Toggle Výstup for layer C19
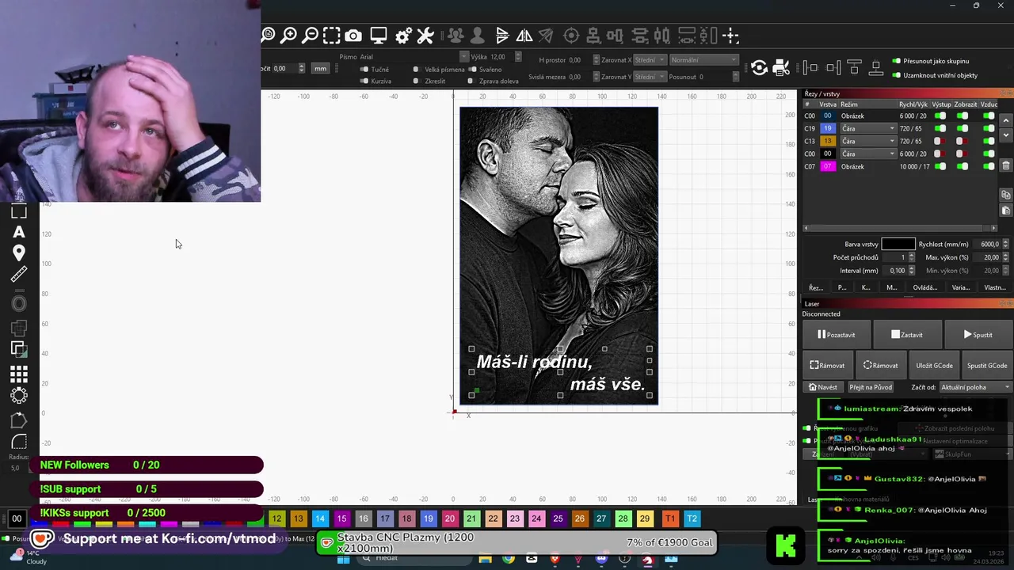 pos(940,128)
